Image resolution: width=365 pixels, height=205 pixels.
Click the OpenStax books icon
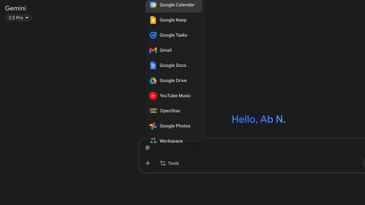tap(153, 111)
